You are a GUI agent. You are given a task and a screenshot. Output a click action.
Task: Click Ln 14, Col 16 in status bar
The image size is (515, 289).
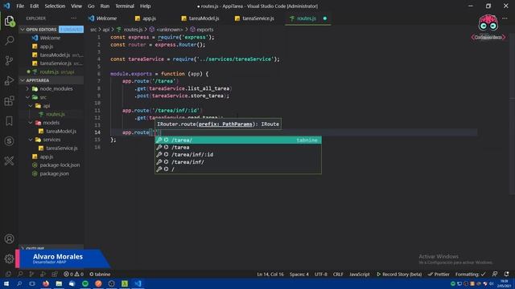[270, 275]
